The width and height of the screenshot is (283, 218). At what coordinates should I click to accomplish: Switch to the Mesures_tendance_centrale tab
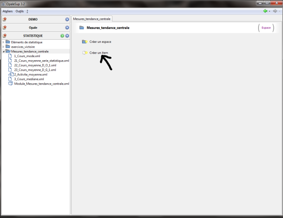(92, 19)
